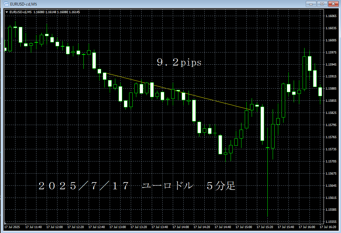Click the 1.15885 level on price axis
This screenshot has height=233, width=341.
tap(330, 89)
